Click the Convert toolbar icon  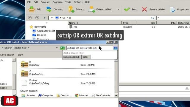click(49, 9)
